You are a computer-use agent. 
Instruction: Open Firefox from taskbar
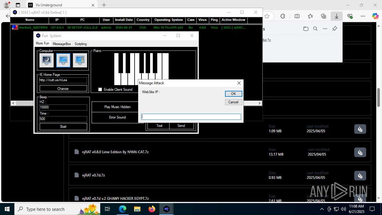click(x=152, y=209)
